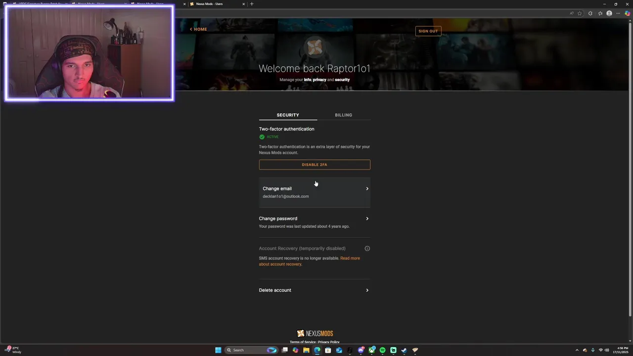The height and width of the screenshot is (356, 633).
Task: Open the Xbox app from taskbar
Action: (x=372, y=350)
